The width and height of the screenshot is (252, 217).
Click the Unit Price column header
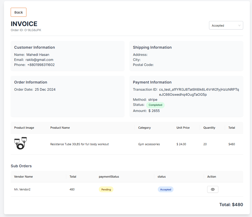[x=183, y=128]
